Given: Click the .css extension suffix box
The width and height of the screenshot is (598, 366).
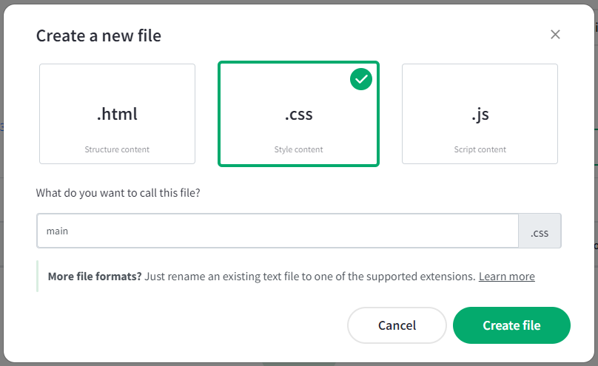Looking at the screenshot, I should pyautogui.click(x=540, y=232).
